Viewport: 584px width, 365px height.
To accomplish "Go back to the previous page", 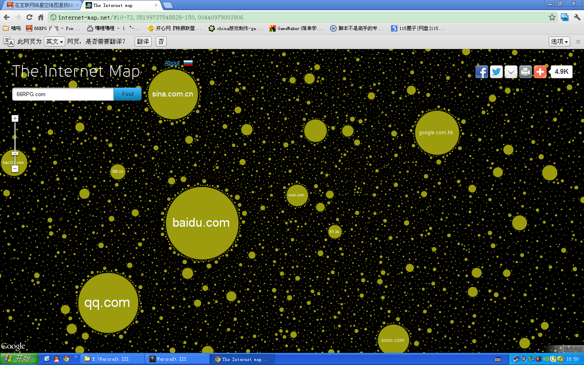I will (x=6, y=17).
